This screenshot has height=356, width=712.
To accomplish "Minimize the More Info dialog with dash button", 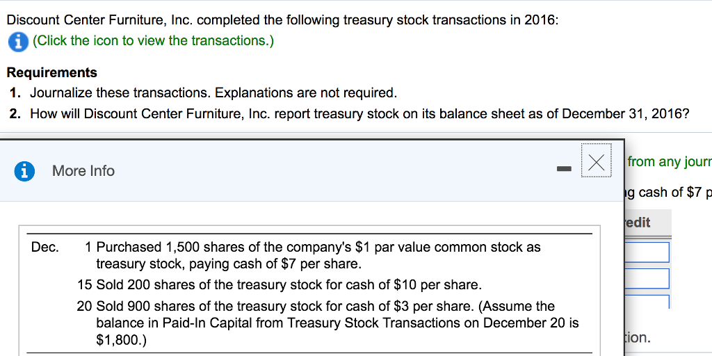I will tap(564, 169).
